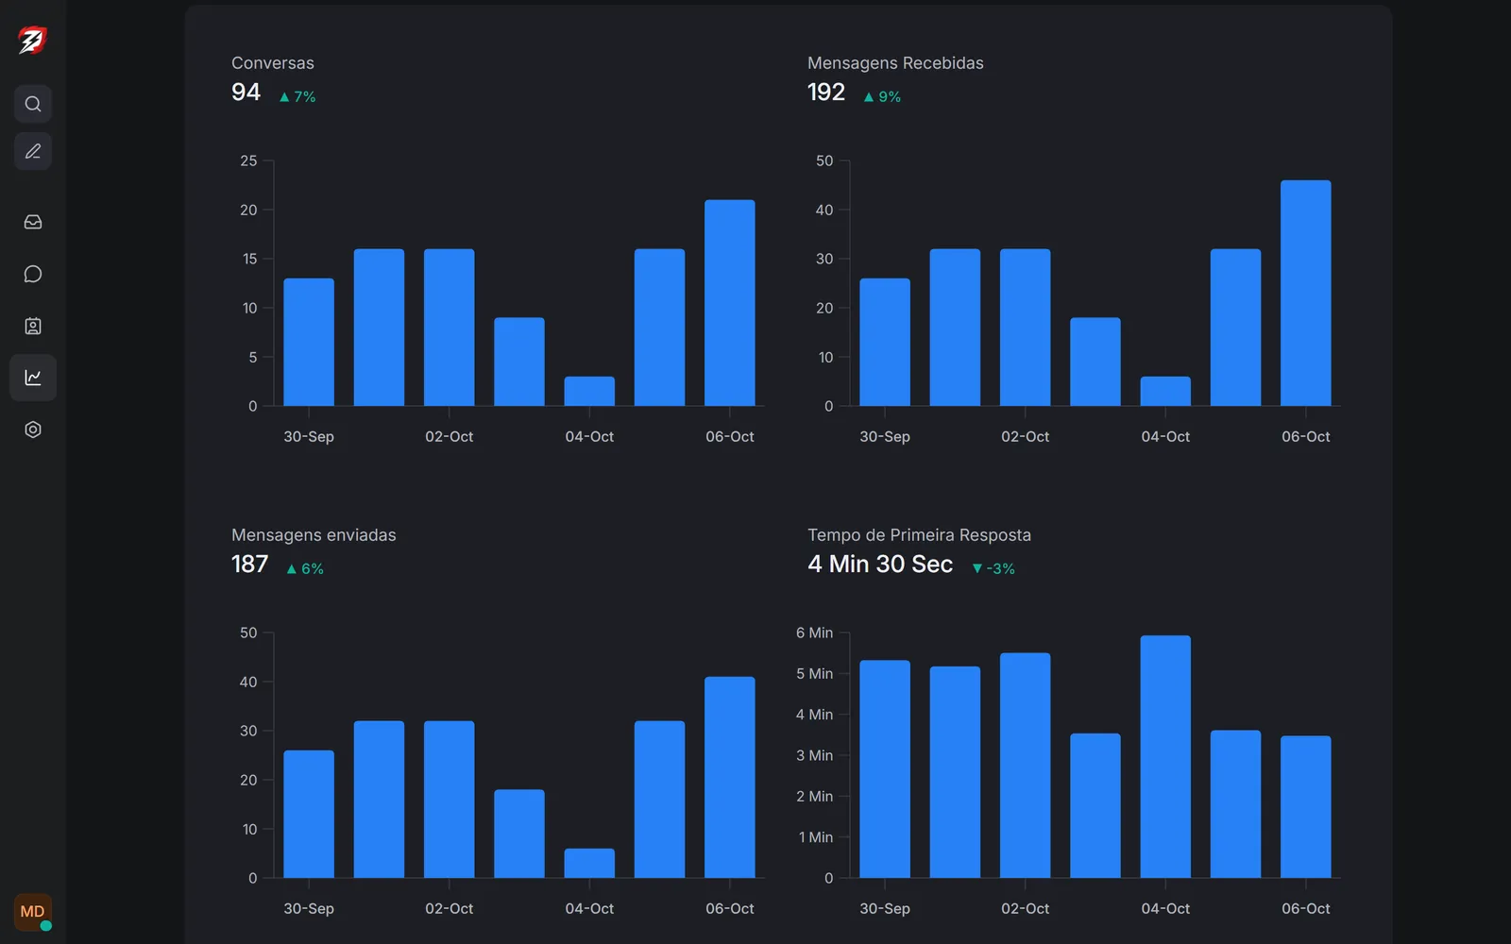Image resolution: width=1511 pixels, height=944 pixels.
Task: Click the -3% decrease indicator
Action: click(x=993, y=568)
